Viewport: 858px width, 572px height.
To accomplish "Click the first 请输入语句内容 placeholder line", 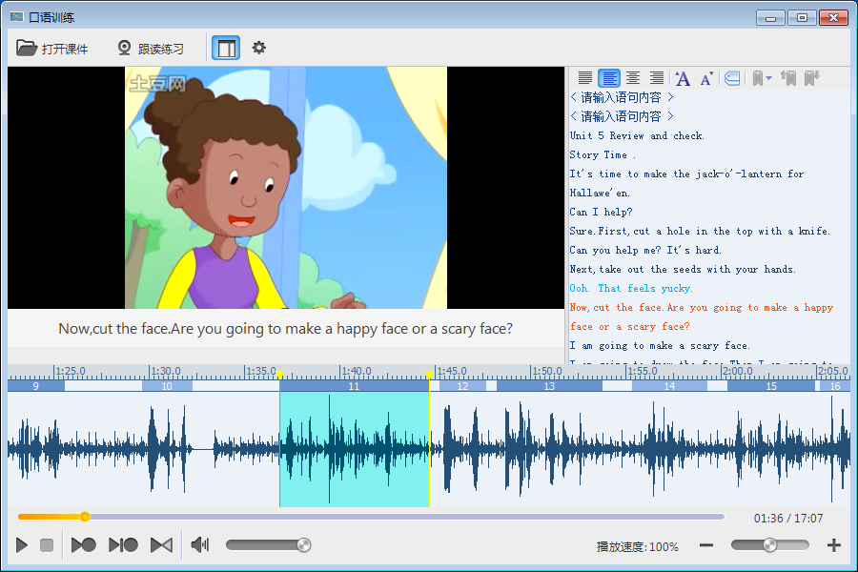I will (x=621, y=97).
